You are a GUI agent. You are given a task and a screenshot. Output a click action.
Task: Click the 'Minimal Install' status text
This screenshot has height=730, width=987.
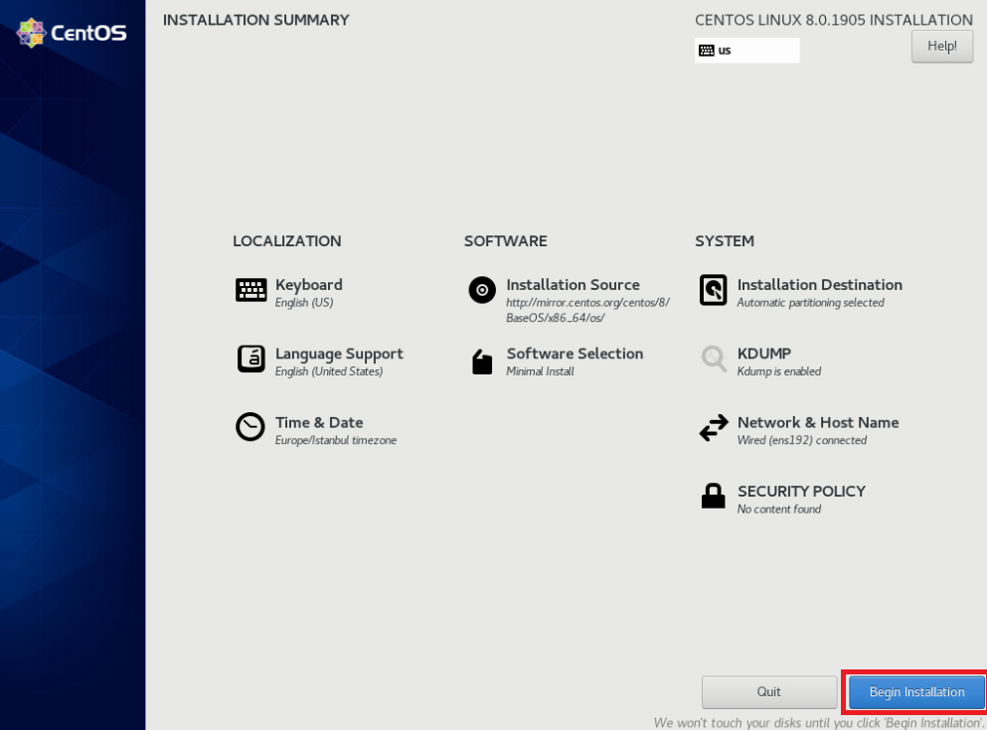(540, 371)
